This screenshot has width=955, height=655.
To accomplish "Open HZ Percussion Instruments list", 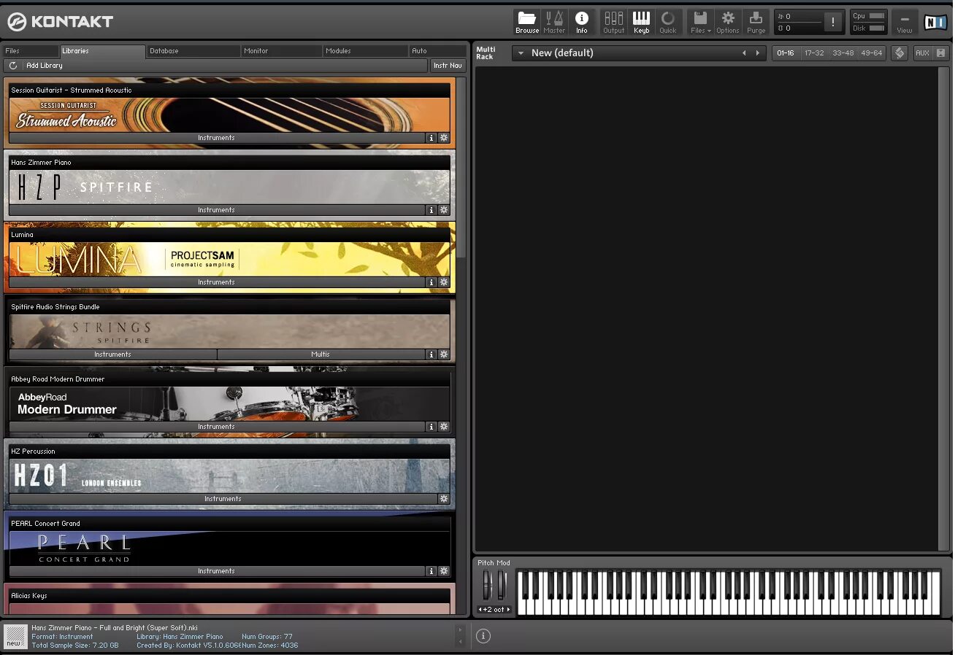I will point(223,499).
